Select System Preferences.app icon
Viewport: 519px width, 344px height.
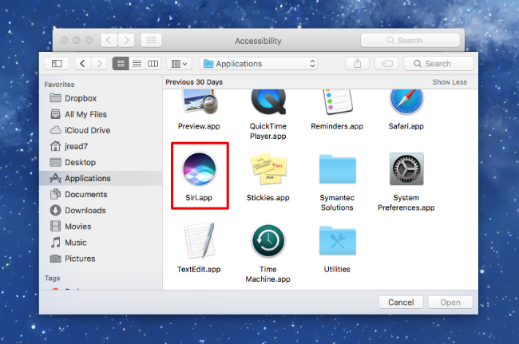(406, 168)
